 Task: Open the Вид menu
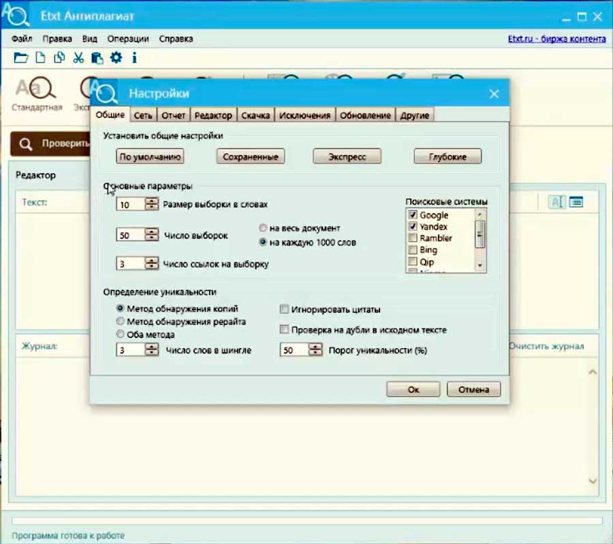89,39
